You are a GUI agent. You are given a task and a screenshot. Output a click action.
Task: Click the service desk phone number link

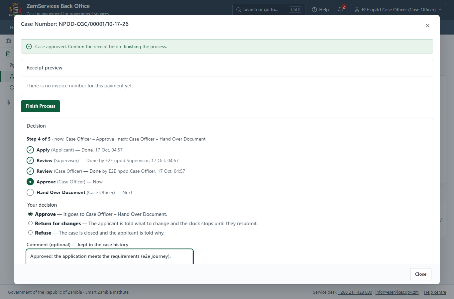(355, 292)
